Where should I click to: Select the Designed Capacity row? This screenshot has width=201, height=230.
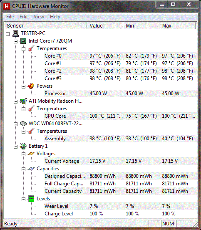[120, 176]
